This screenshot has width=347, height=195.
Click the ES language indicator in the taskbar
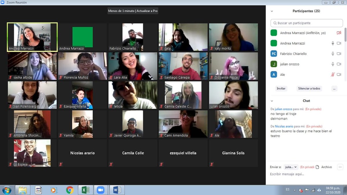pyautogui.click(x=287, y=189)
